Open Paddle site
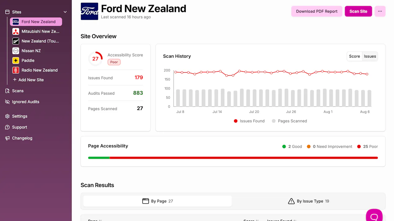This screenshot has width=394, height=221. (36, 60)
